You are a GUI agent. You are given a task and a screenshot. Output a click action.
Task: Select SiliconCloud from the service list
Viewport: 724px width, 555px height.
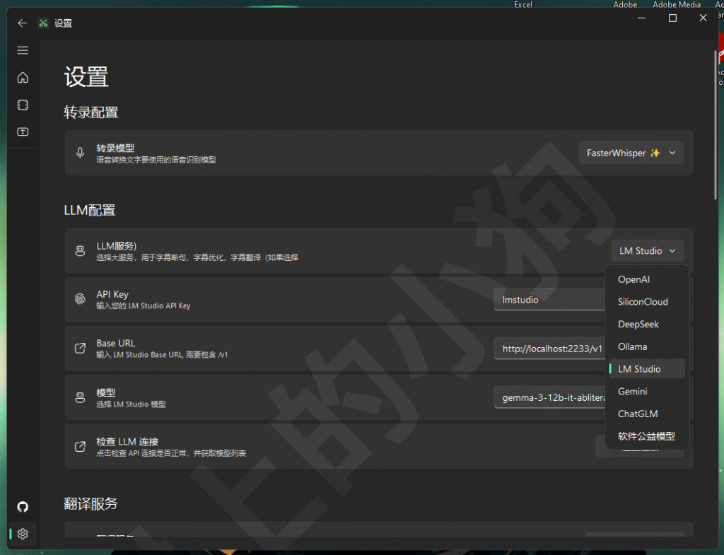647,302
